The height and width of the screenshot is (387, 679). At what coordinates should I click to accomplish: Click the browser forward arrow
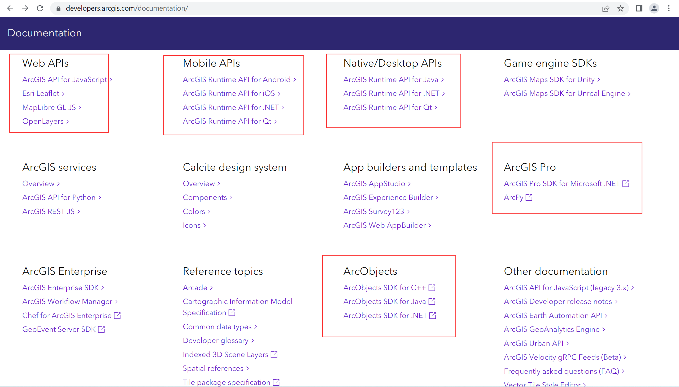tap(25, 8)
